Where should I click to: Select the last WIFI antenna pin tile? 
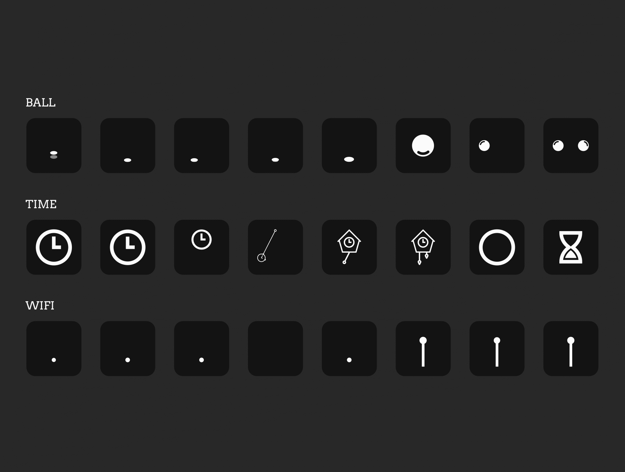point(571,348)
